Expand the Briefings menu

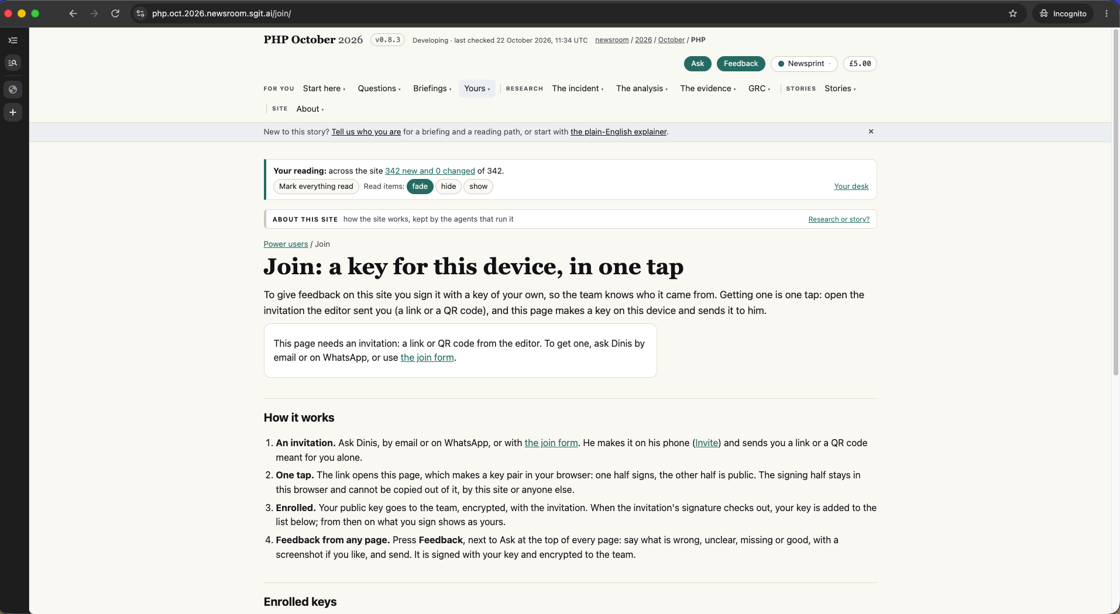(x=432, y=88)
